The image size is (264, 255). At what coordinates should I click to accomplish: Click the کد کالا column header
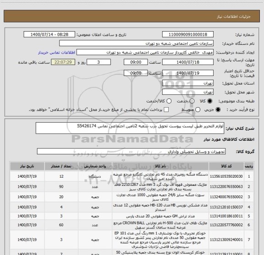226,166
